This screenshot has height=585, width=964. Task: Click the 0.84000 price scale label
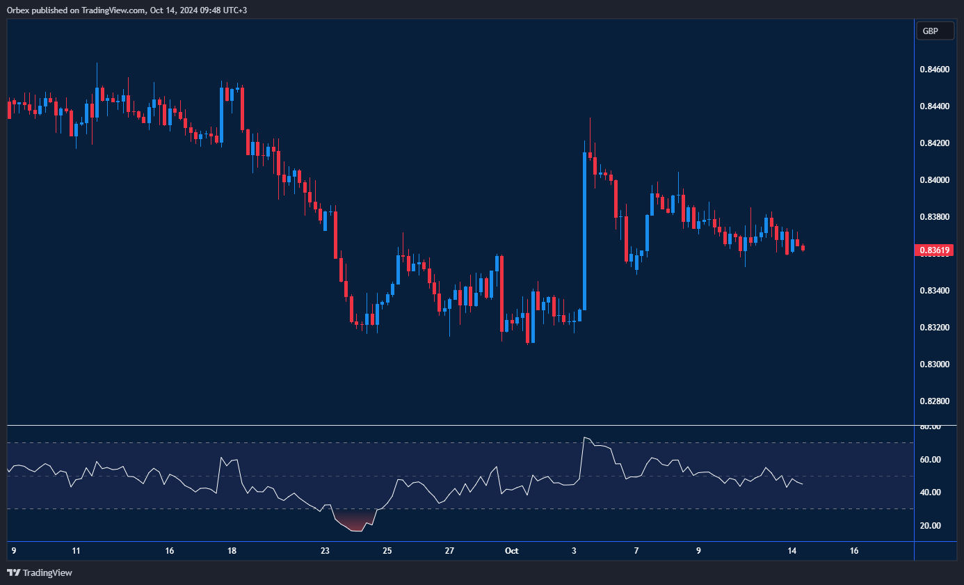click(933, 180)
